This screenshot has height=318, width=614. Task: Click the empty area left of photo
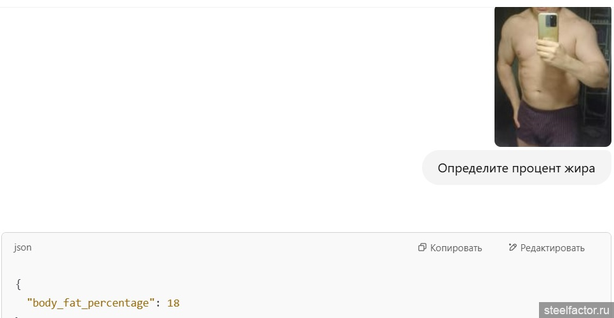coord(254,76)
